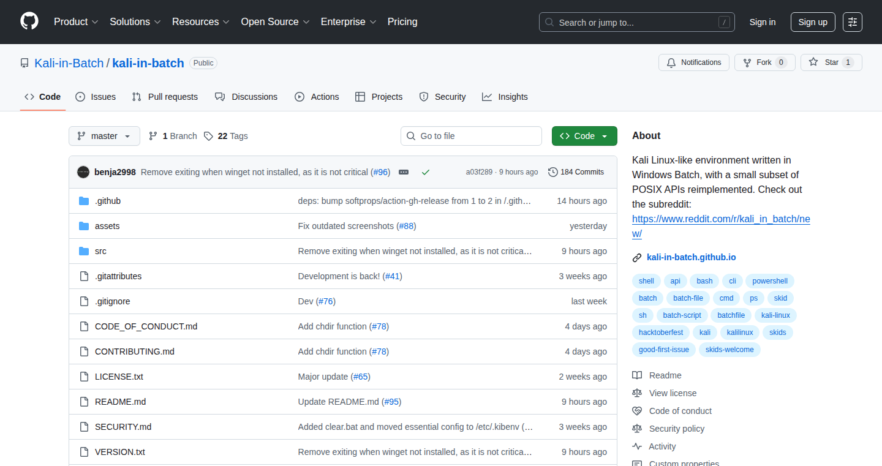Switch to the Pull requests tab
882x466 pixels.
[165, 97]
